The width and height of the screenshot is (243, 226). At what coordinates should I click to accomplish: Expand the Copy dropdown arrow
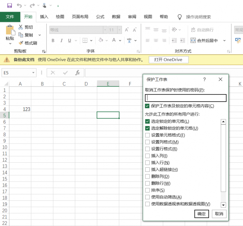point(39,35)
